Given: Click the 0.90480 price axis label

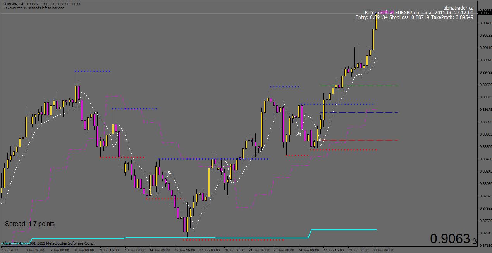Looking at the screenshot, I should click(x=485, y=23).
